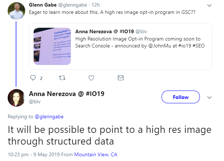Retweet Glenn Gabe's tweet

point(62,78)
